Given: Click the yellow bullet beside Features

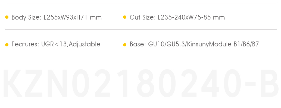Looking at the screenshot, I should point(7,45).
